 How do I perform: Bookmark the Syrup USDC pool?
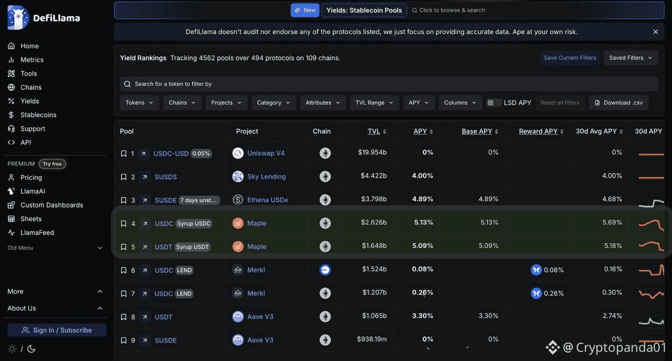pyautogui.click(x=123, y=224)
